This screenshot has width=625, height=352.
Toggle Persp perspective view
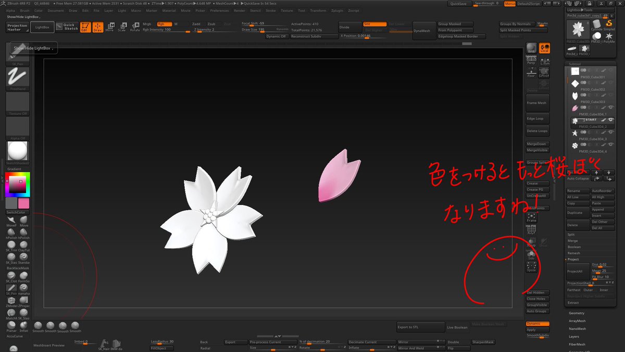point(531,60)
